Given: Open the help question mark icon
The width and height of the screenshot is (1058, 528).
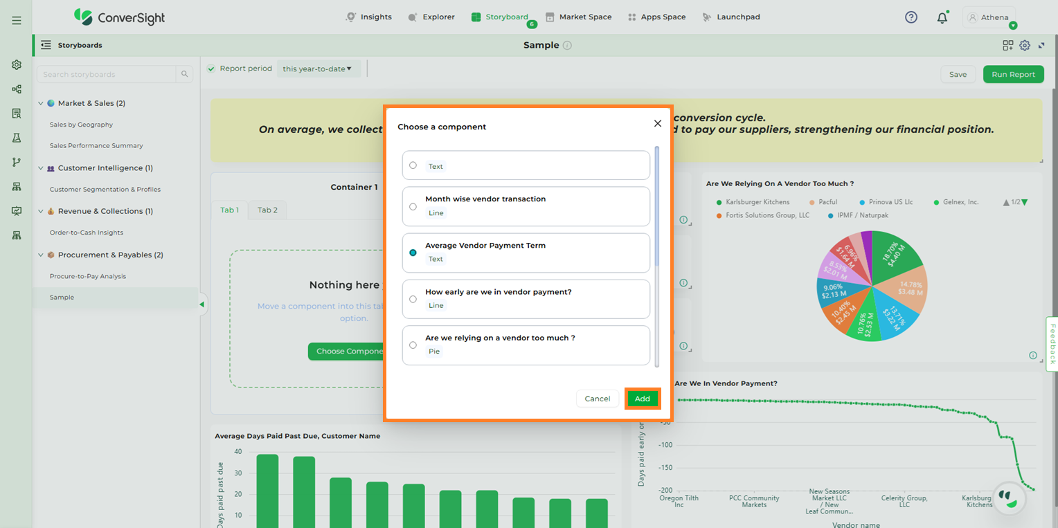Looking at the screenshot, I should tap(911, 17).
